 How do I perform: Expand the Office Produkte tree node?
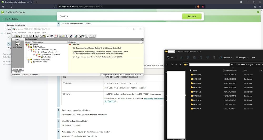click(x=29, y=62)
